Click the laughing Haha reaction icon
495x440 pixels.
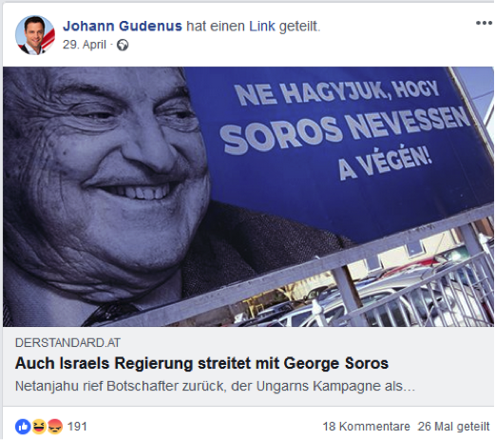(x=39, y=427)
